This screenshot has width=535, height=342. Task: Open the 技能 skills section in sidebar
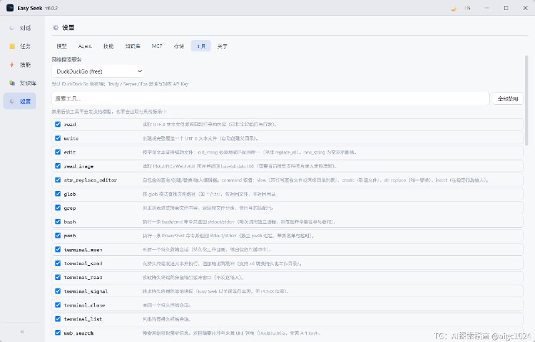point(20,65)
